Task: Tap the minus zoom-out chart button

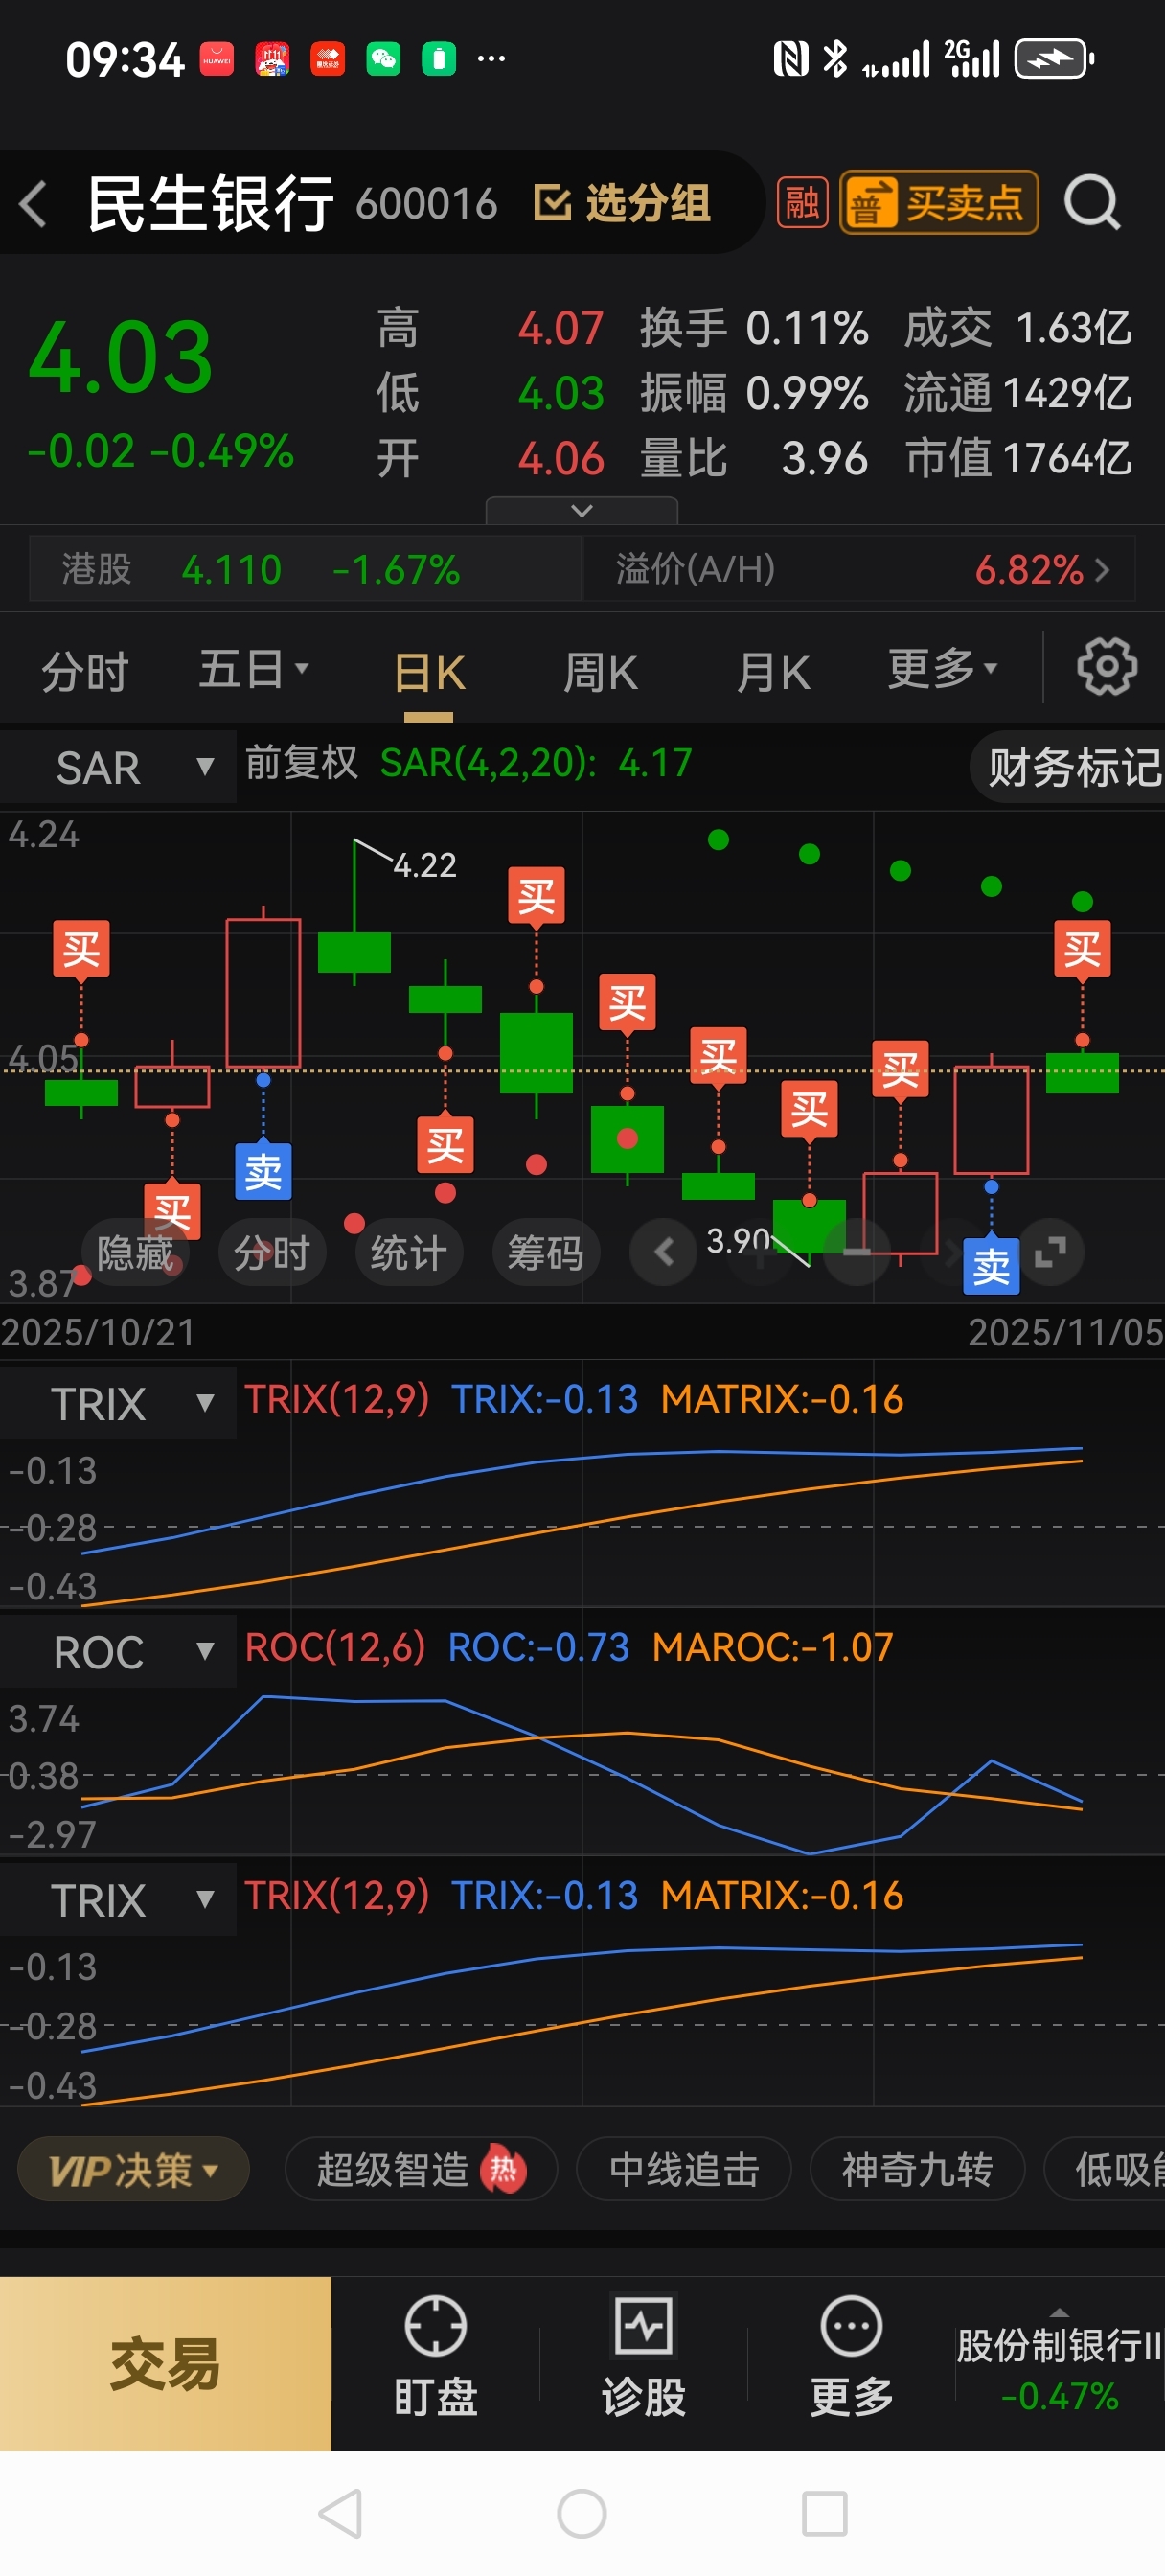Action: click(857, 1252)
